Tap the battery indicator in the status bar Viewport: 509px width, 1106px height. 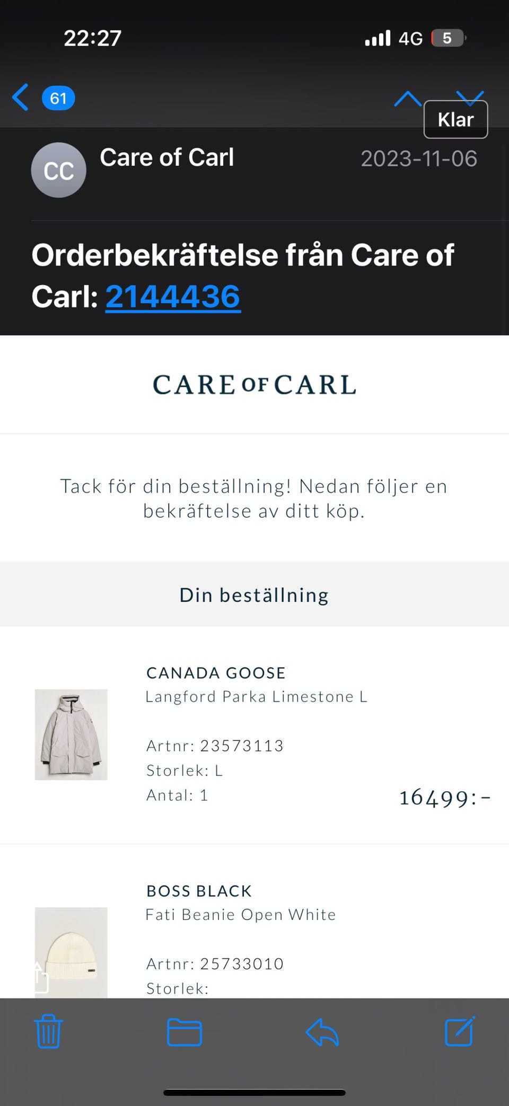tap(449, 38)
